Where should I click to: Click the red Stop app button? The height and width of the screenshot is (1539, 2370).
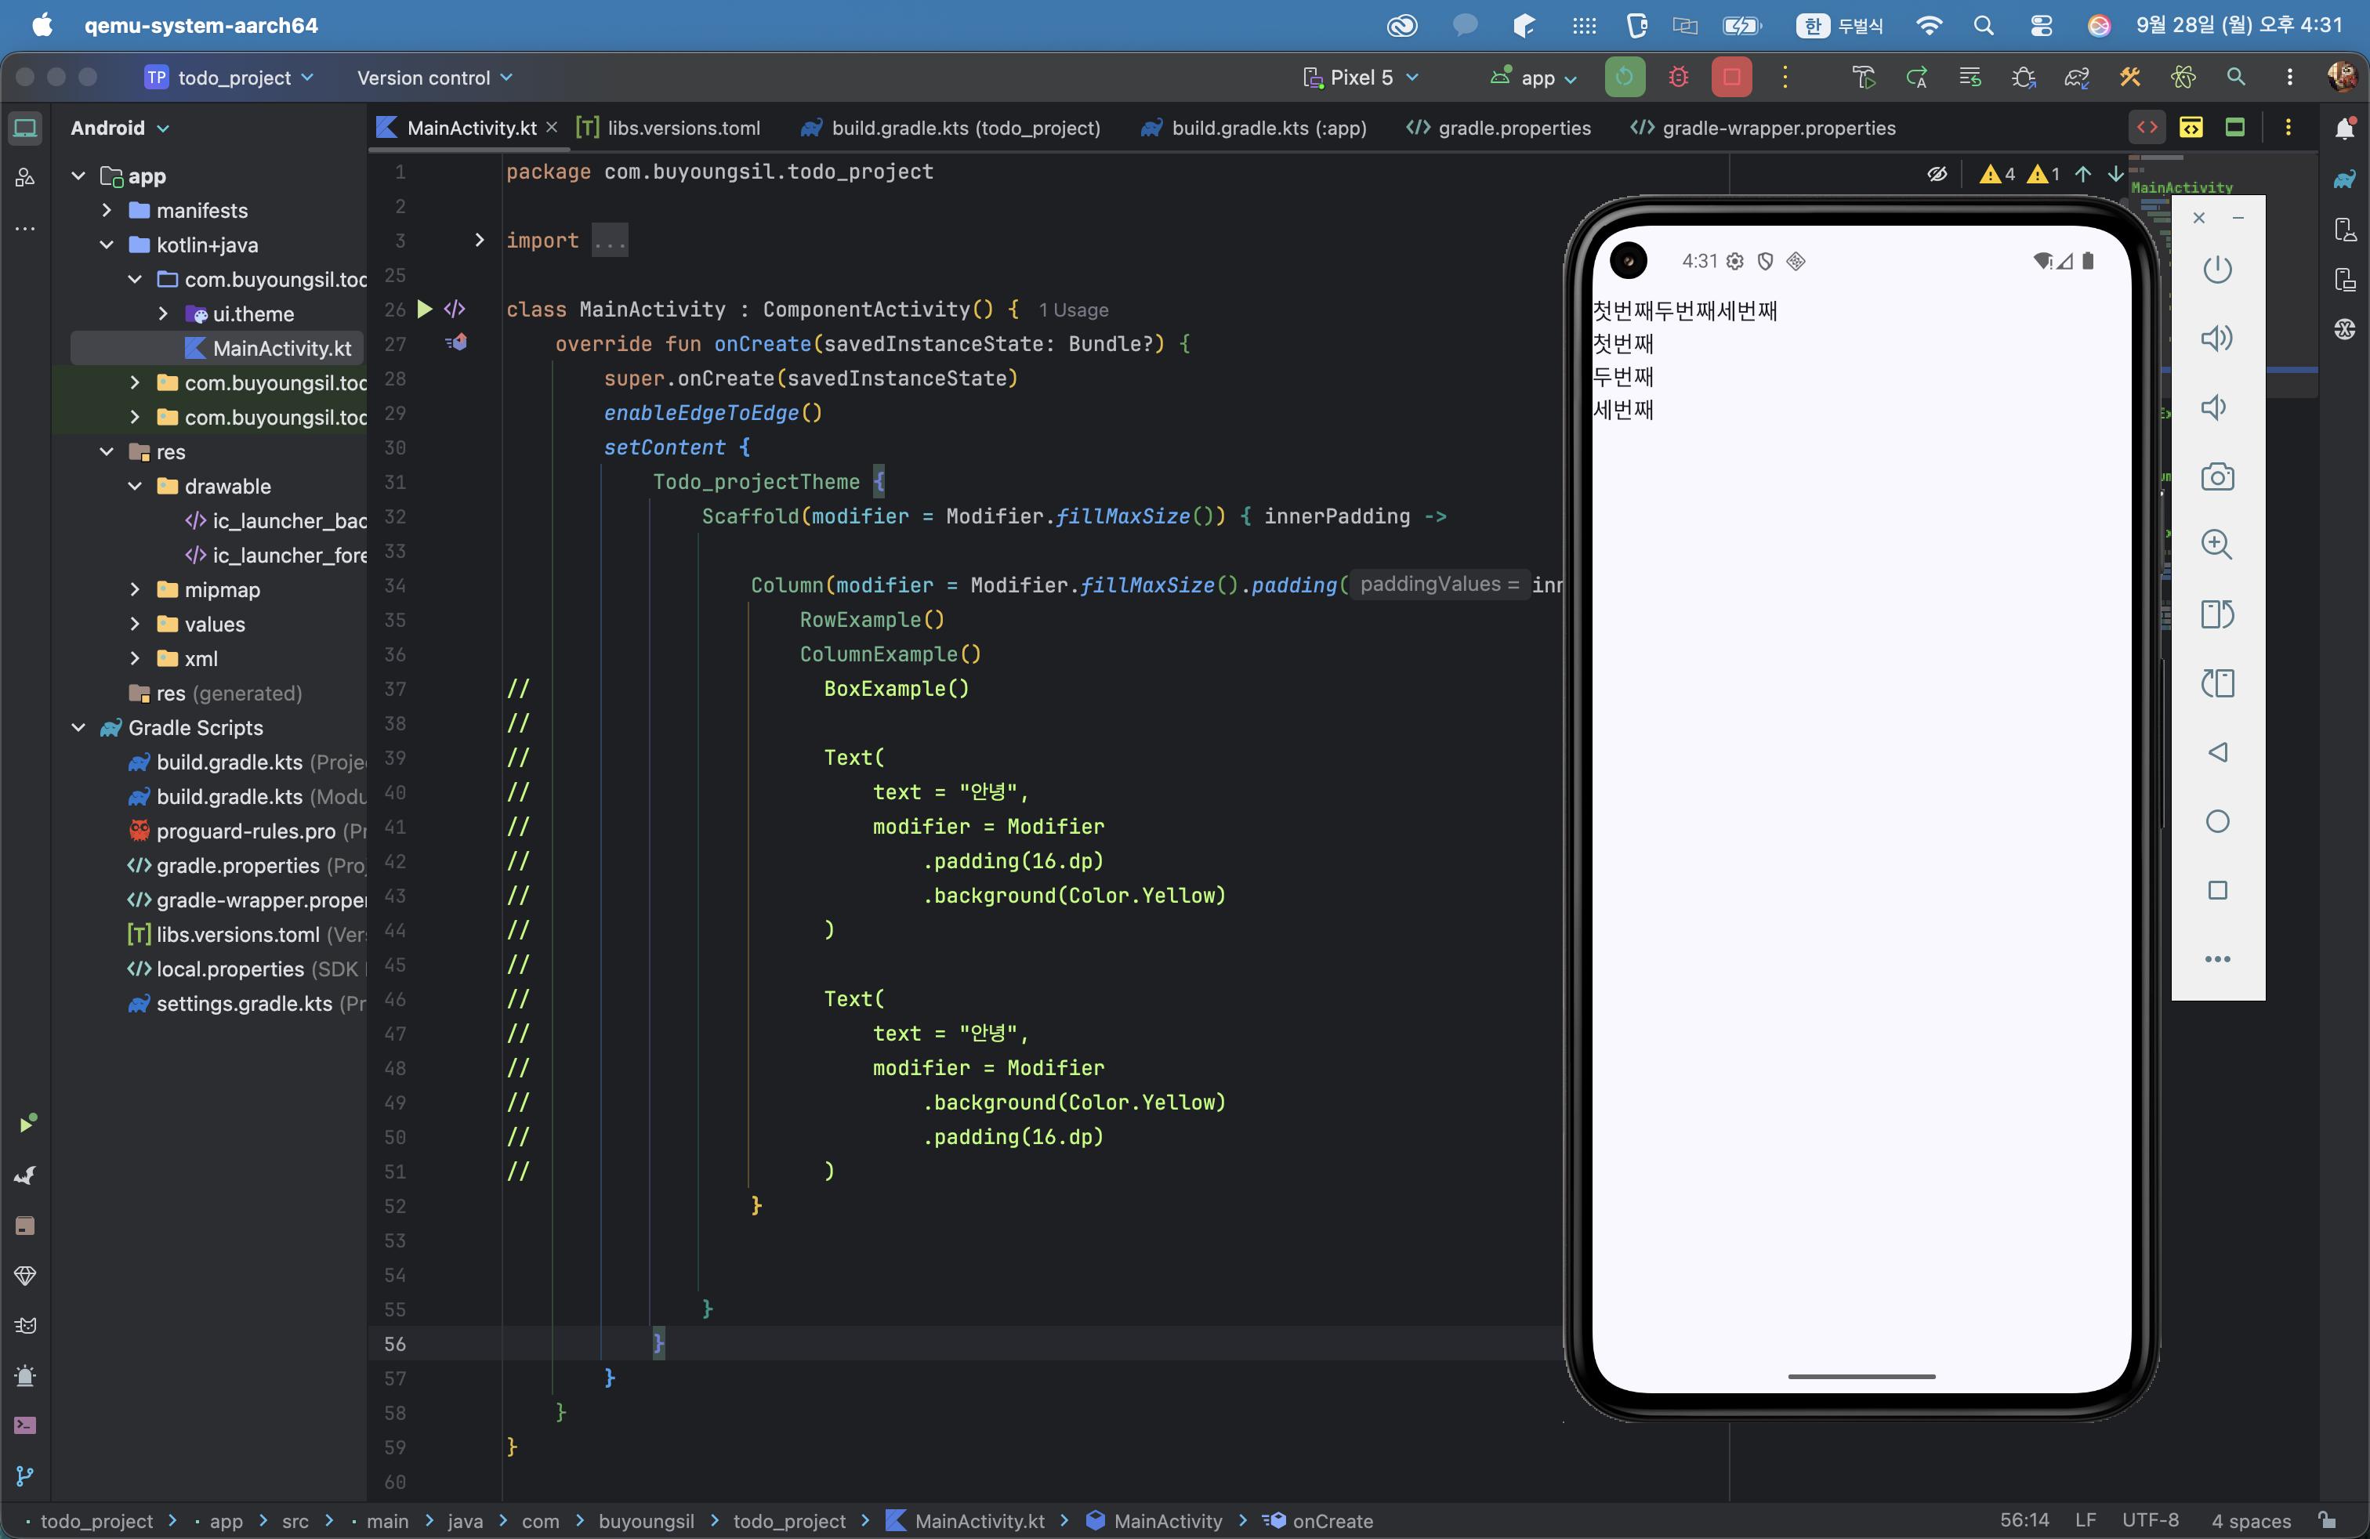pos(1732,78)
